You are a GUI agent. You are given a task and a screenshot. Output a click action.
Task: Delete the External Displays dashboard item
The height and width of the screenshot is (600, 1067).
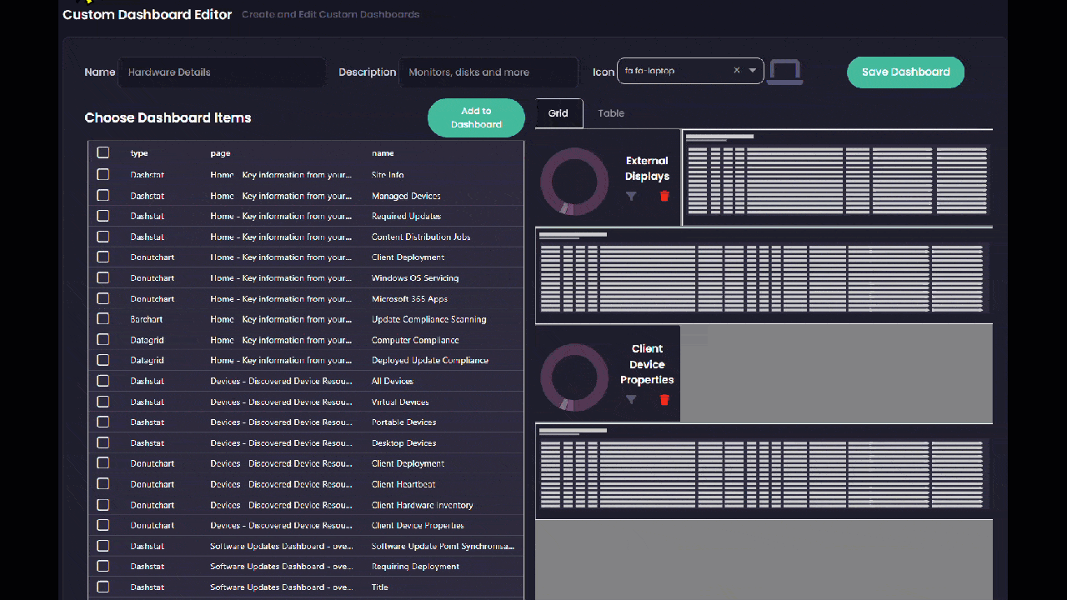[664, 196]
